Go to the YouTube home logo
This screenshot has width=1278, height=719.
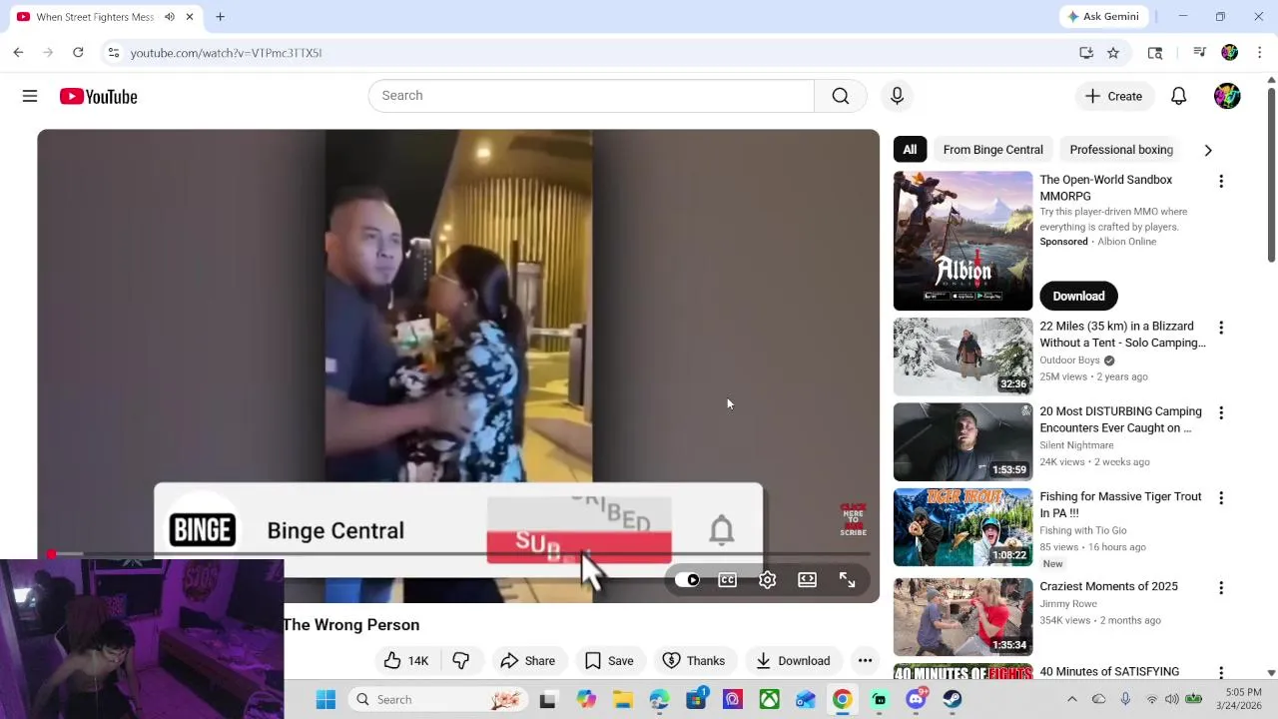[x=98, y=96]
